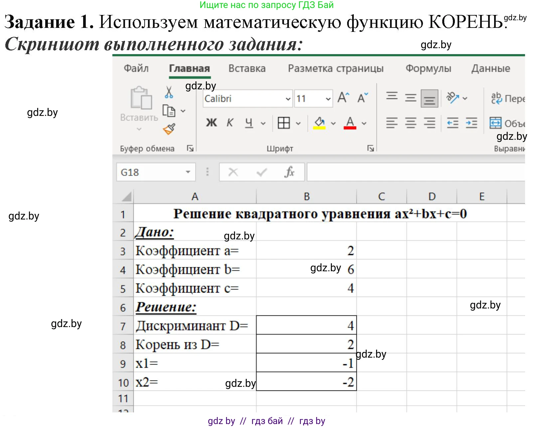Screen dimensions: 534x427
Task: Open the Формулы ribbon tab
Action: point(428,68)
